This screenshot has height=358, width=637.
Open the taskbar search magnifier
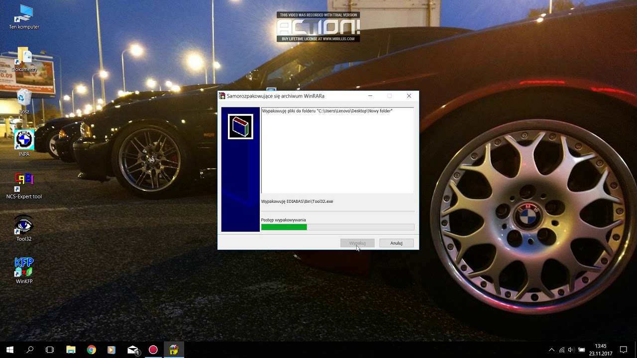click(30, 350)
